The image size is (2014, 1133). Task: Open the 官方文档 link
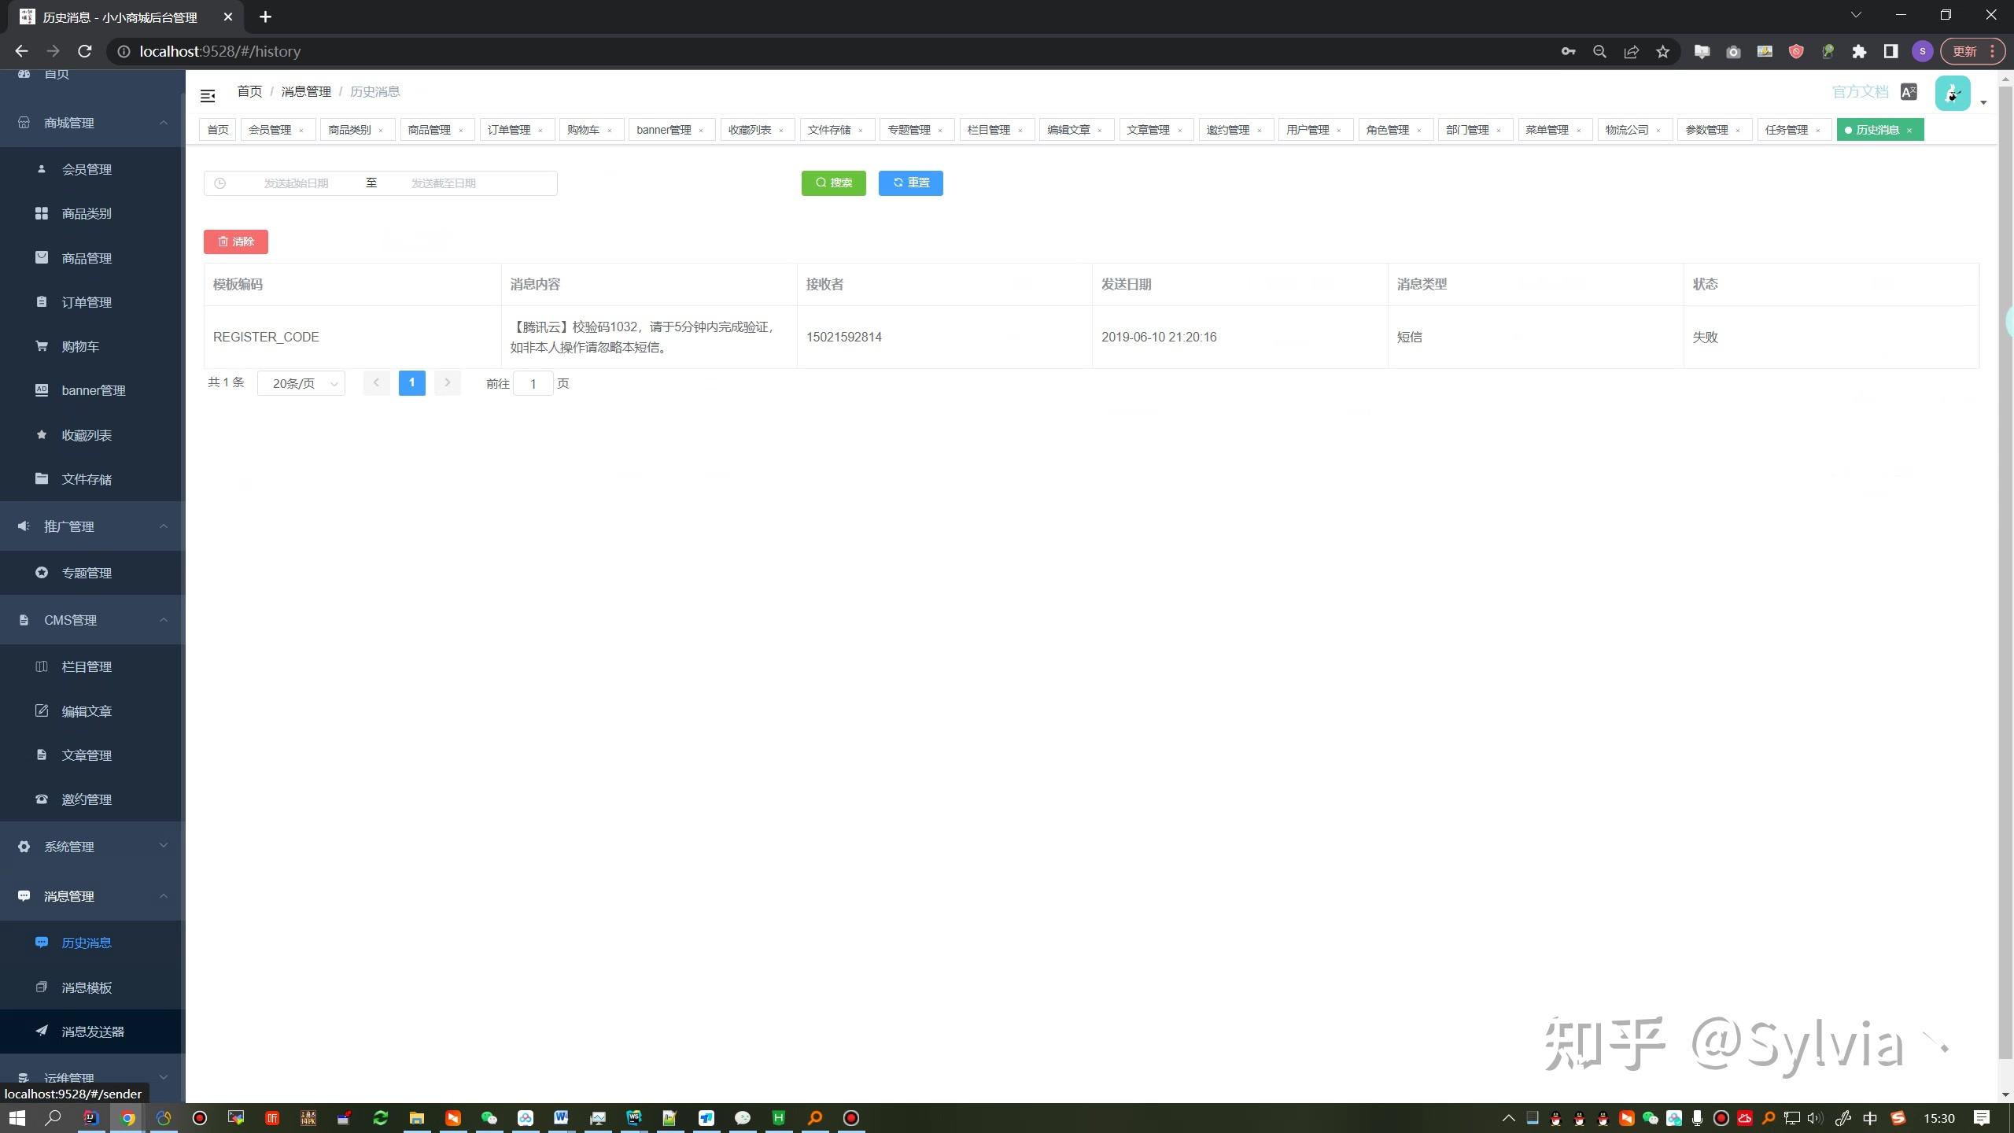1859,92
